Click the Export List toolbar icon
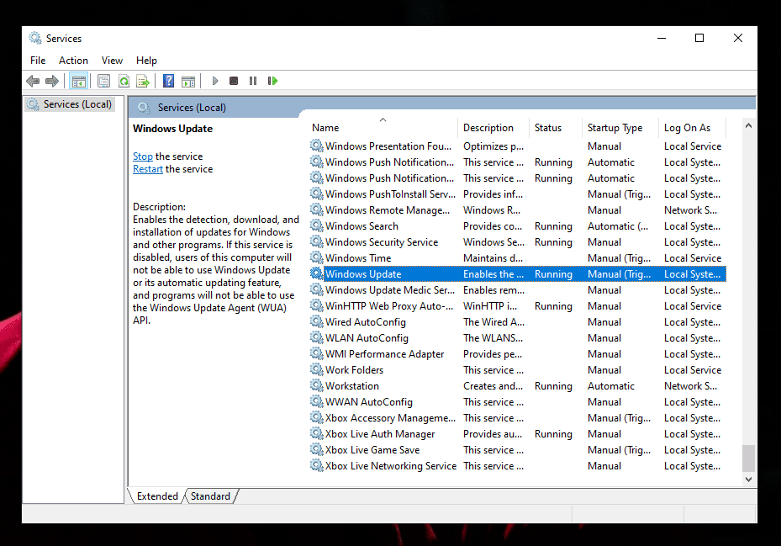The width and height of the screenshot is (781, 546). (143, 81)
